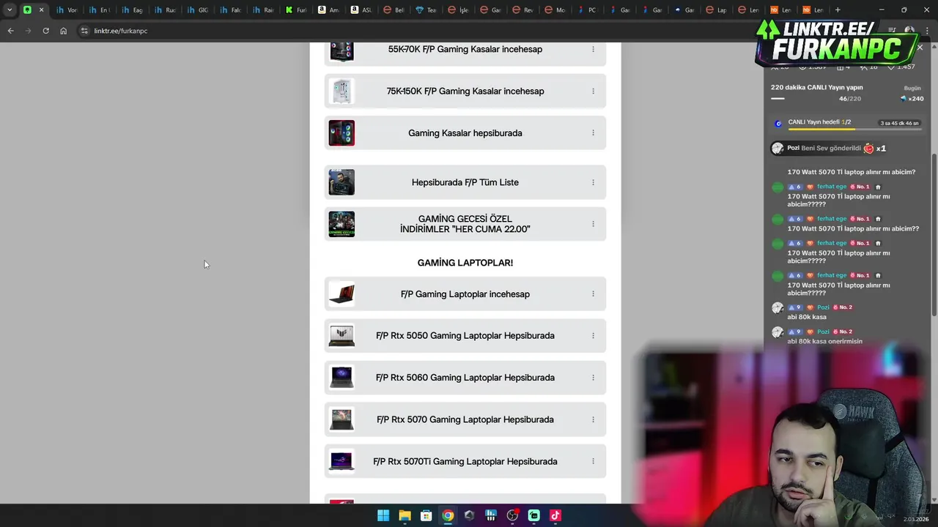
Task: Open share menu for Laptoplar incehesap
Action: (593, 294)
